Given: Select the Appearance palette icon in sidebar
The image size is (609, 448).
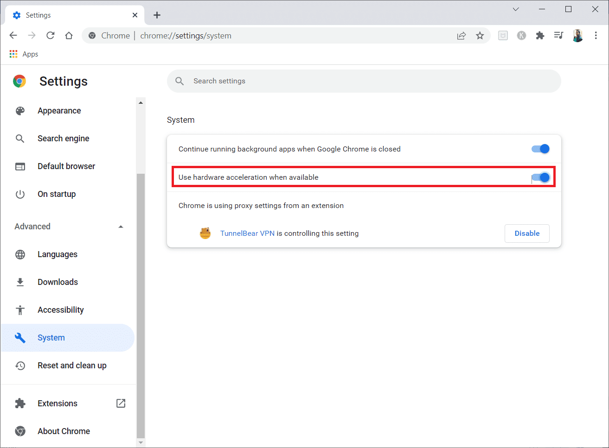Looking at the screenshot, I should coord(20,110).
